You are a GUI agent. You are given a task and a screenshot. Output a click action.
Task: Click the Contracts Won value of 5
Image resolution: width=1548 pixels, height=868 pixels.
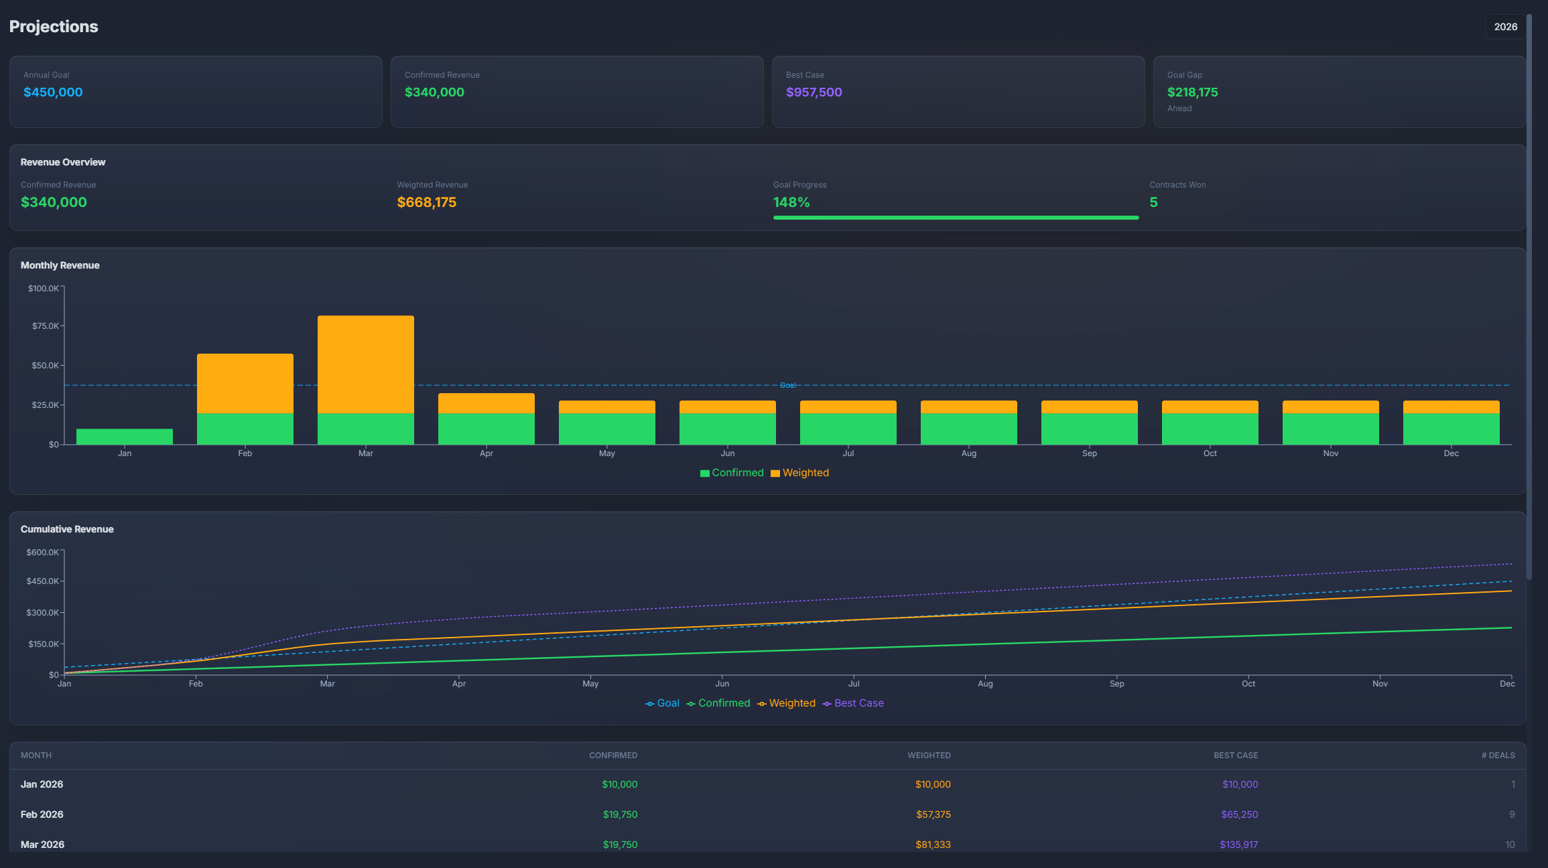[1154, 202]
